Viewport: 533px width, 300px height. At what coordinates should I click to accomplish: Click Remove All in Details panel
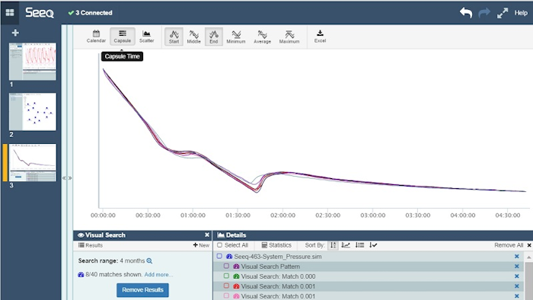coord(509,245)
